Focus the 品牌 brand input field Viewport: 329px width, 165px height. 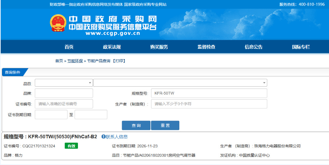click(64, 93)
